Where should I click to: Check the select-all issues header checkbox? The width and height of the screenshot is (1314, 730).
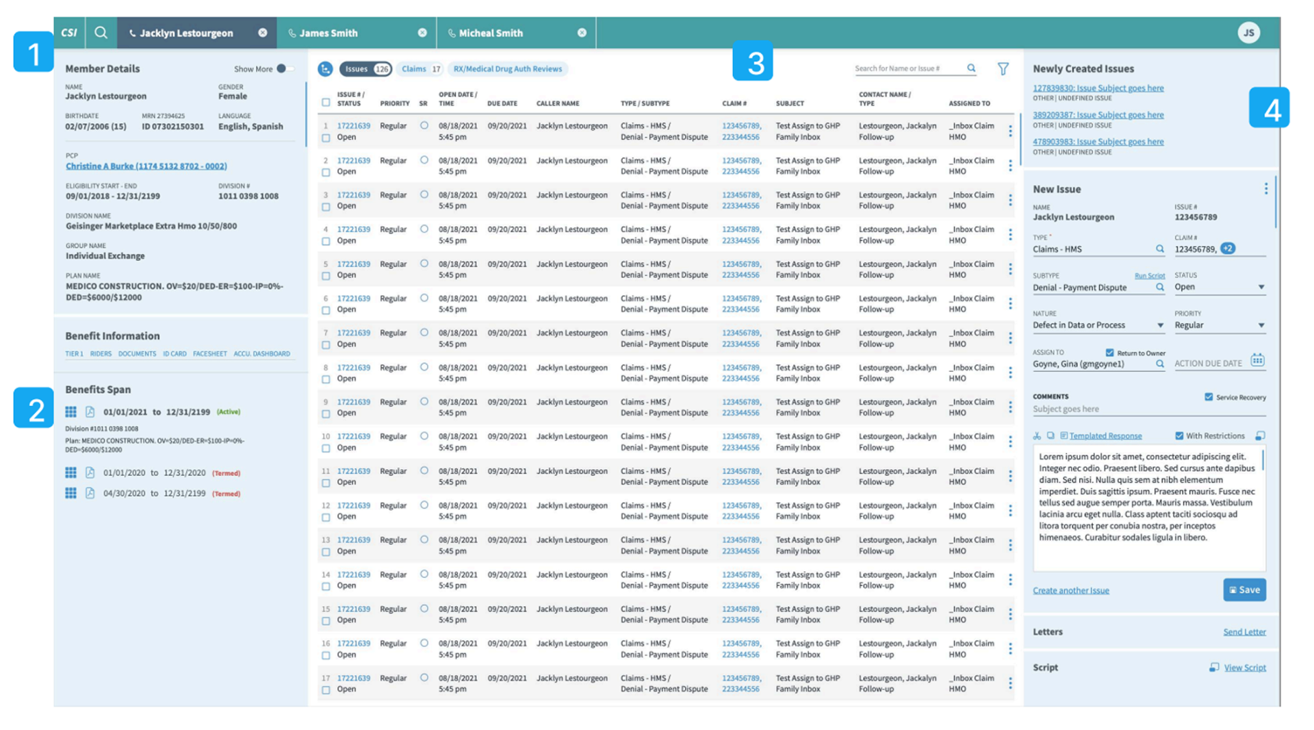pos(326,103)
